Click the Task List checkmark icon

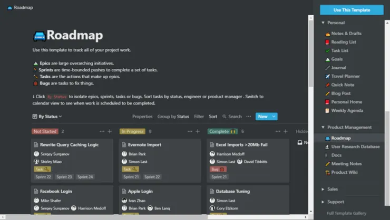pos(328,50)
